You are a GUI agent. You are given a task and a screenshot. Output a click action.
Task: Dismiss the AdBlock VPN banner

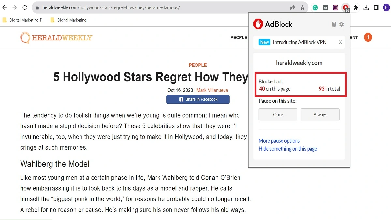coord(340,42)
